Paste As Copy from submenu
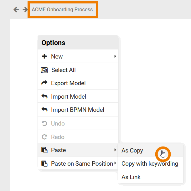 (132, 151)
